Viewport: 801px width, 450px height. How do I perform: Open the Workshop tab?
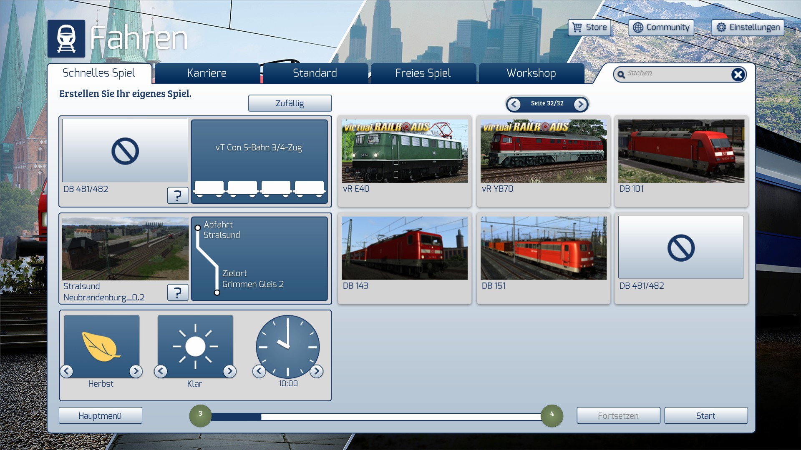pyautogui.click(x=531, y=73)
